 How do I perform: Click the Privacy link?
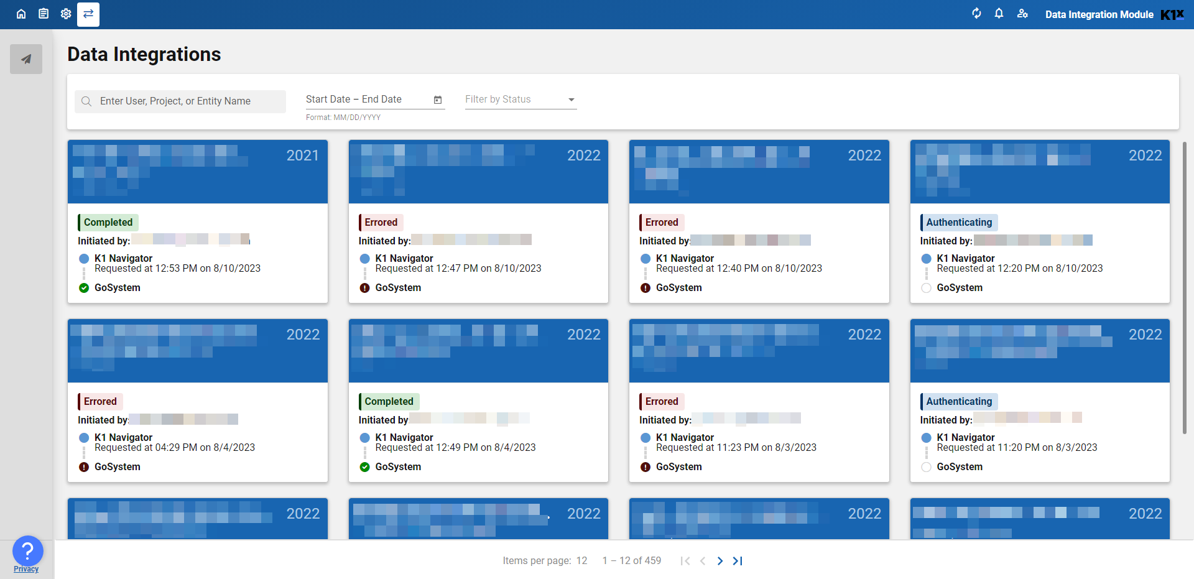coord(26,569)
